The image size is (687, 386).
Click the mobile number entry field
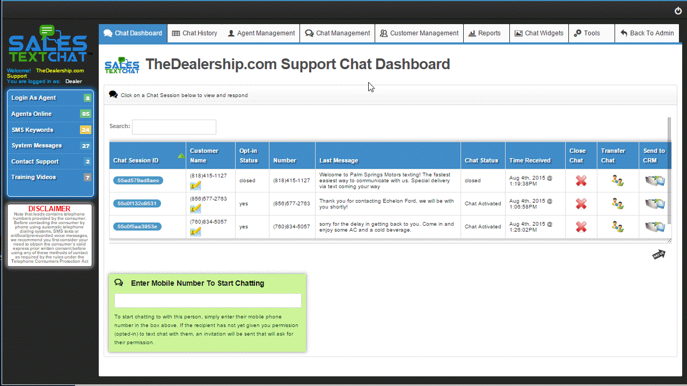click(x=208, y=301)
